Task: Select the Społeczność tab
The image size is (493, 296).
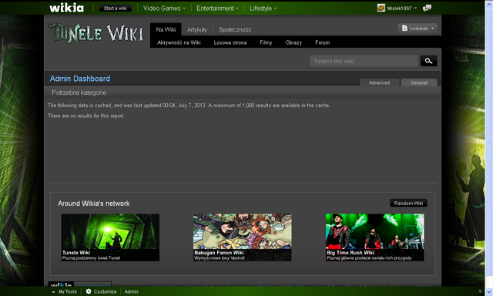Action: point(235,29)
